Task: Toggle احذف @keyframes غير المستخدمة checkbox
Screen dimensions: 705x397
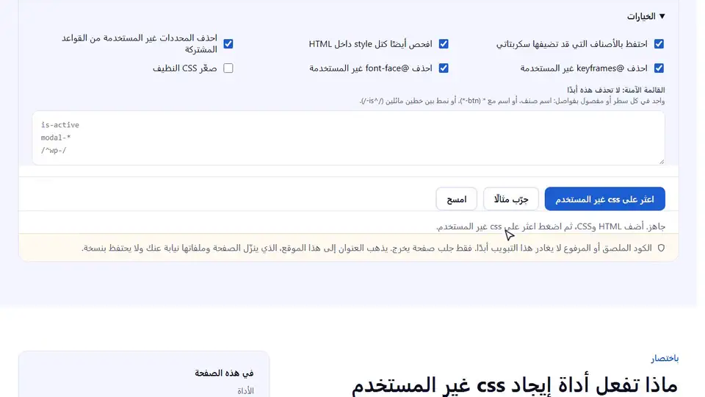Action: (x=659, y=68)
